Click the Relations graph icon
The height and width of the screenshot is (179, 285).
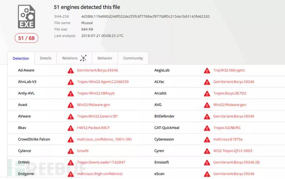pyautogui.click(x=83, y=58)
